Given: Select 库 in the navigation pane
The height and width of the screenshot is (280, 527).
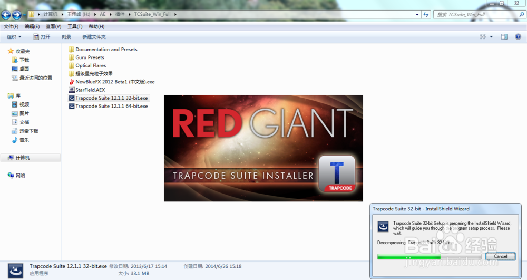Looking at the screenshot, I should pyautogui.click(x=18, y=96).
